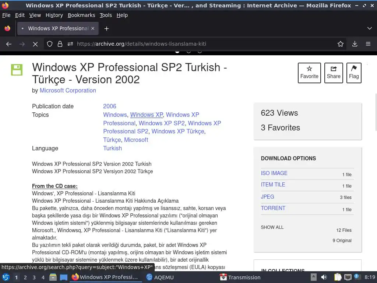Click the From the CD case heading
The width and height of the screenshot is (377, 283).
[55, 186]
